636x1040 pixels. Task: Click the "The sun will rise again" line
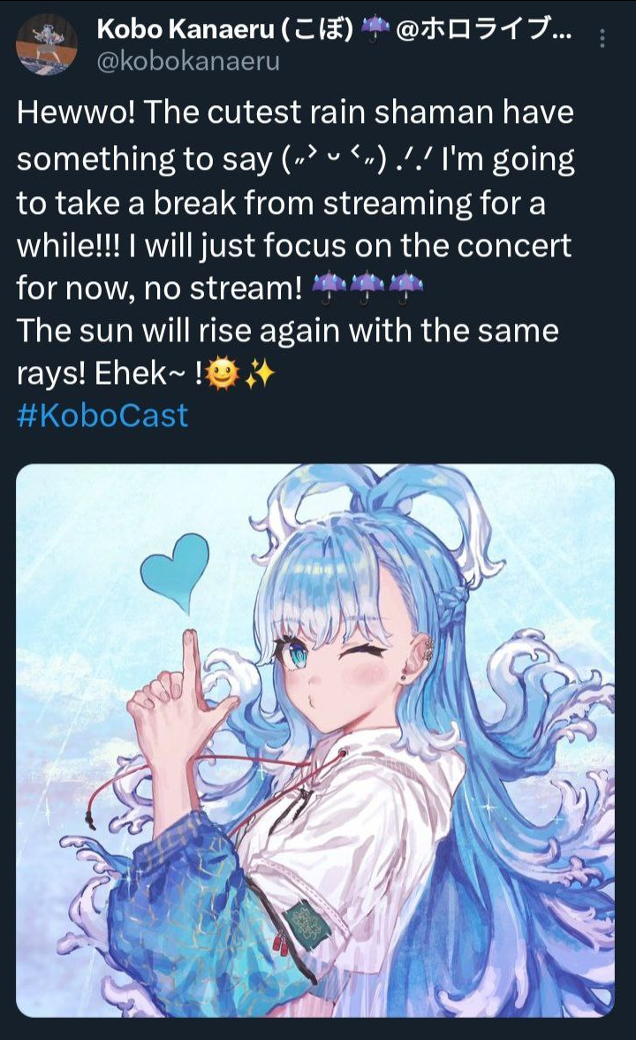[x=288, y=331]
